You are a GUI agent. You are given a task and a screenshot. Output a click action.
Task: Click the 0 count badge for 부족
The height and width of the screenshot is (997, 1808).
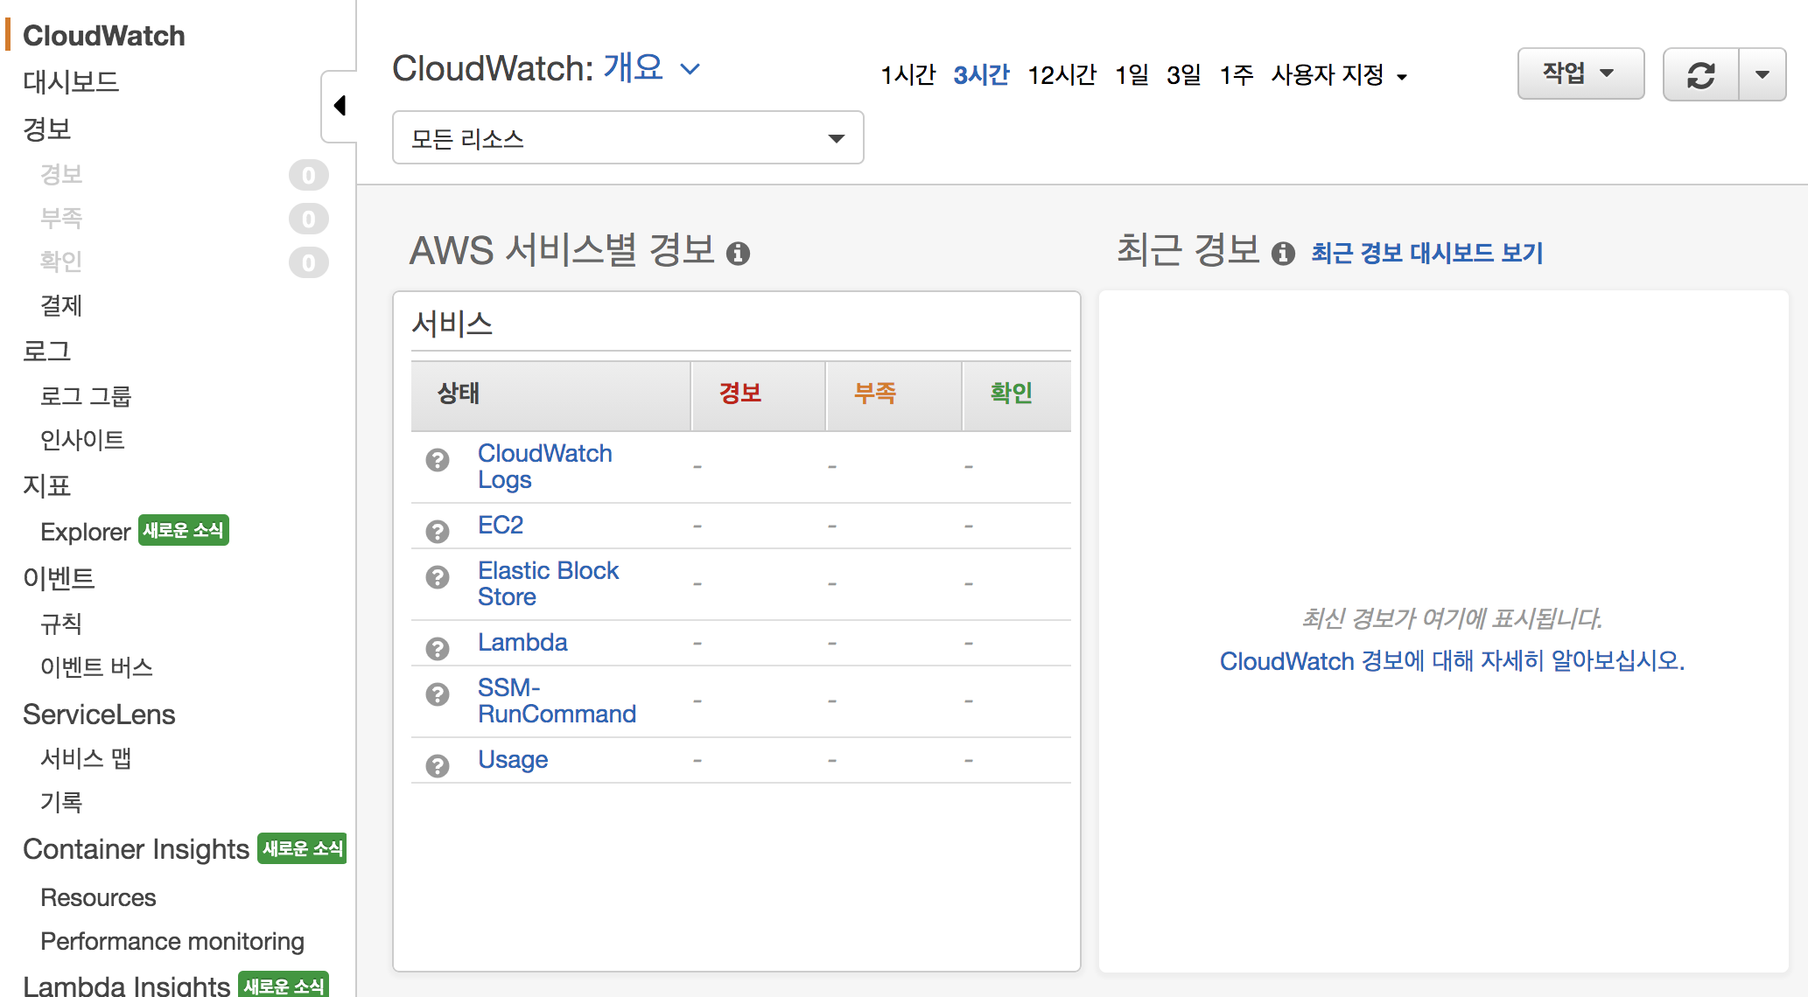[309, 219]
